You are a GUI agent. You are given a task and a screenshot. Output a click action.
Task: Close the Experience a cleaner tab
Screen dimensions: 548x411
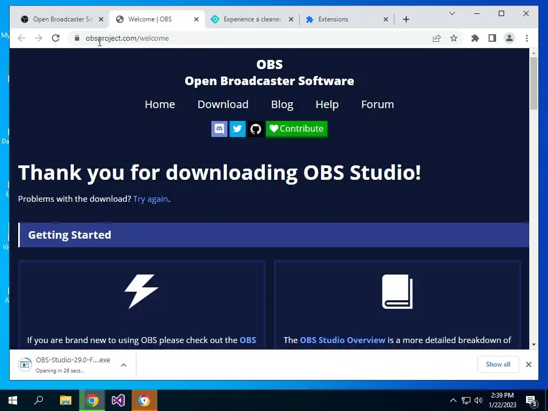tap(291, 19)
